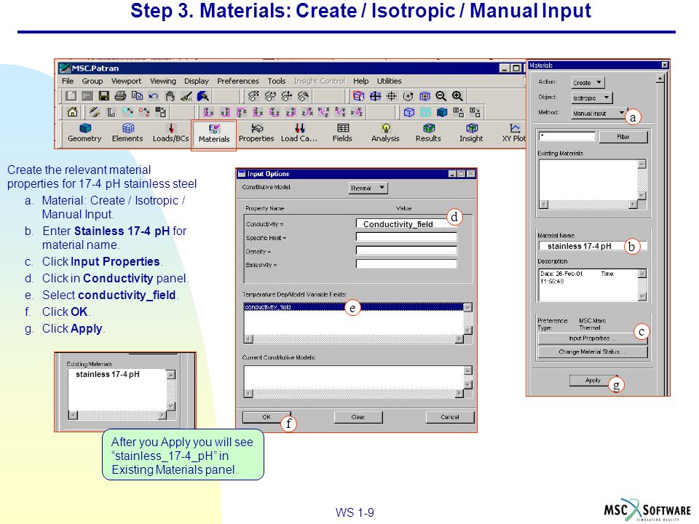The image size is (699, 524).
Task: Open the Method dropdown set to Manual Input
Action: 599,114
